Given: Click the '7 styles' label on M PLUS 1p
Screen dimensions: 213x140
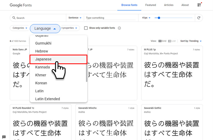Looking at the screenshot, I should coord(196,50).
